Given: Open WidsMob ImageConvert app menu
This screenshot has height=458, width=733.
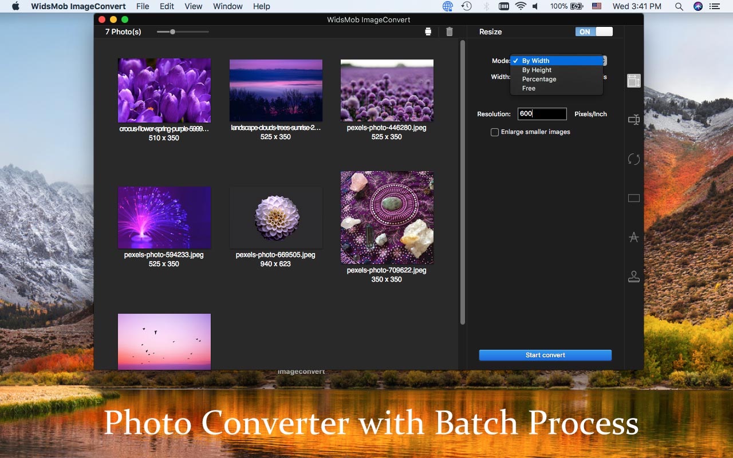Looking at the screenshot, I should coord(78,6).
